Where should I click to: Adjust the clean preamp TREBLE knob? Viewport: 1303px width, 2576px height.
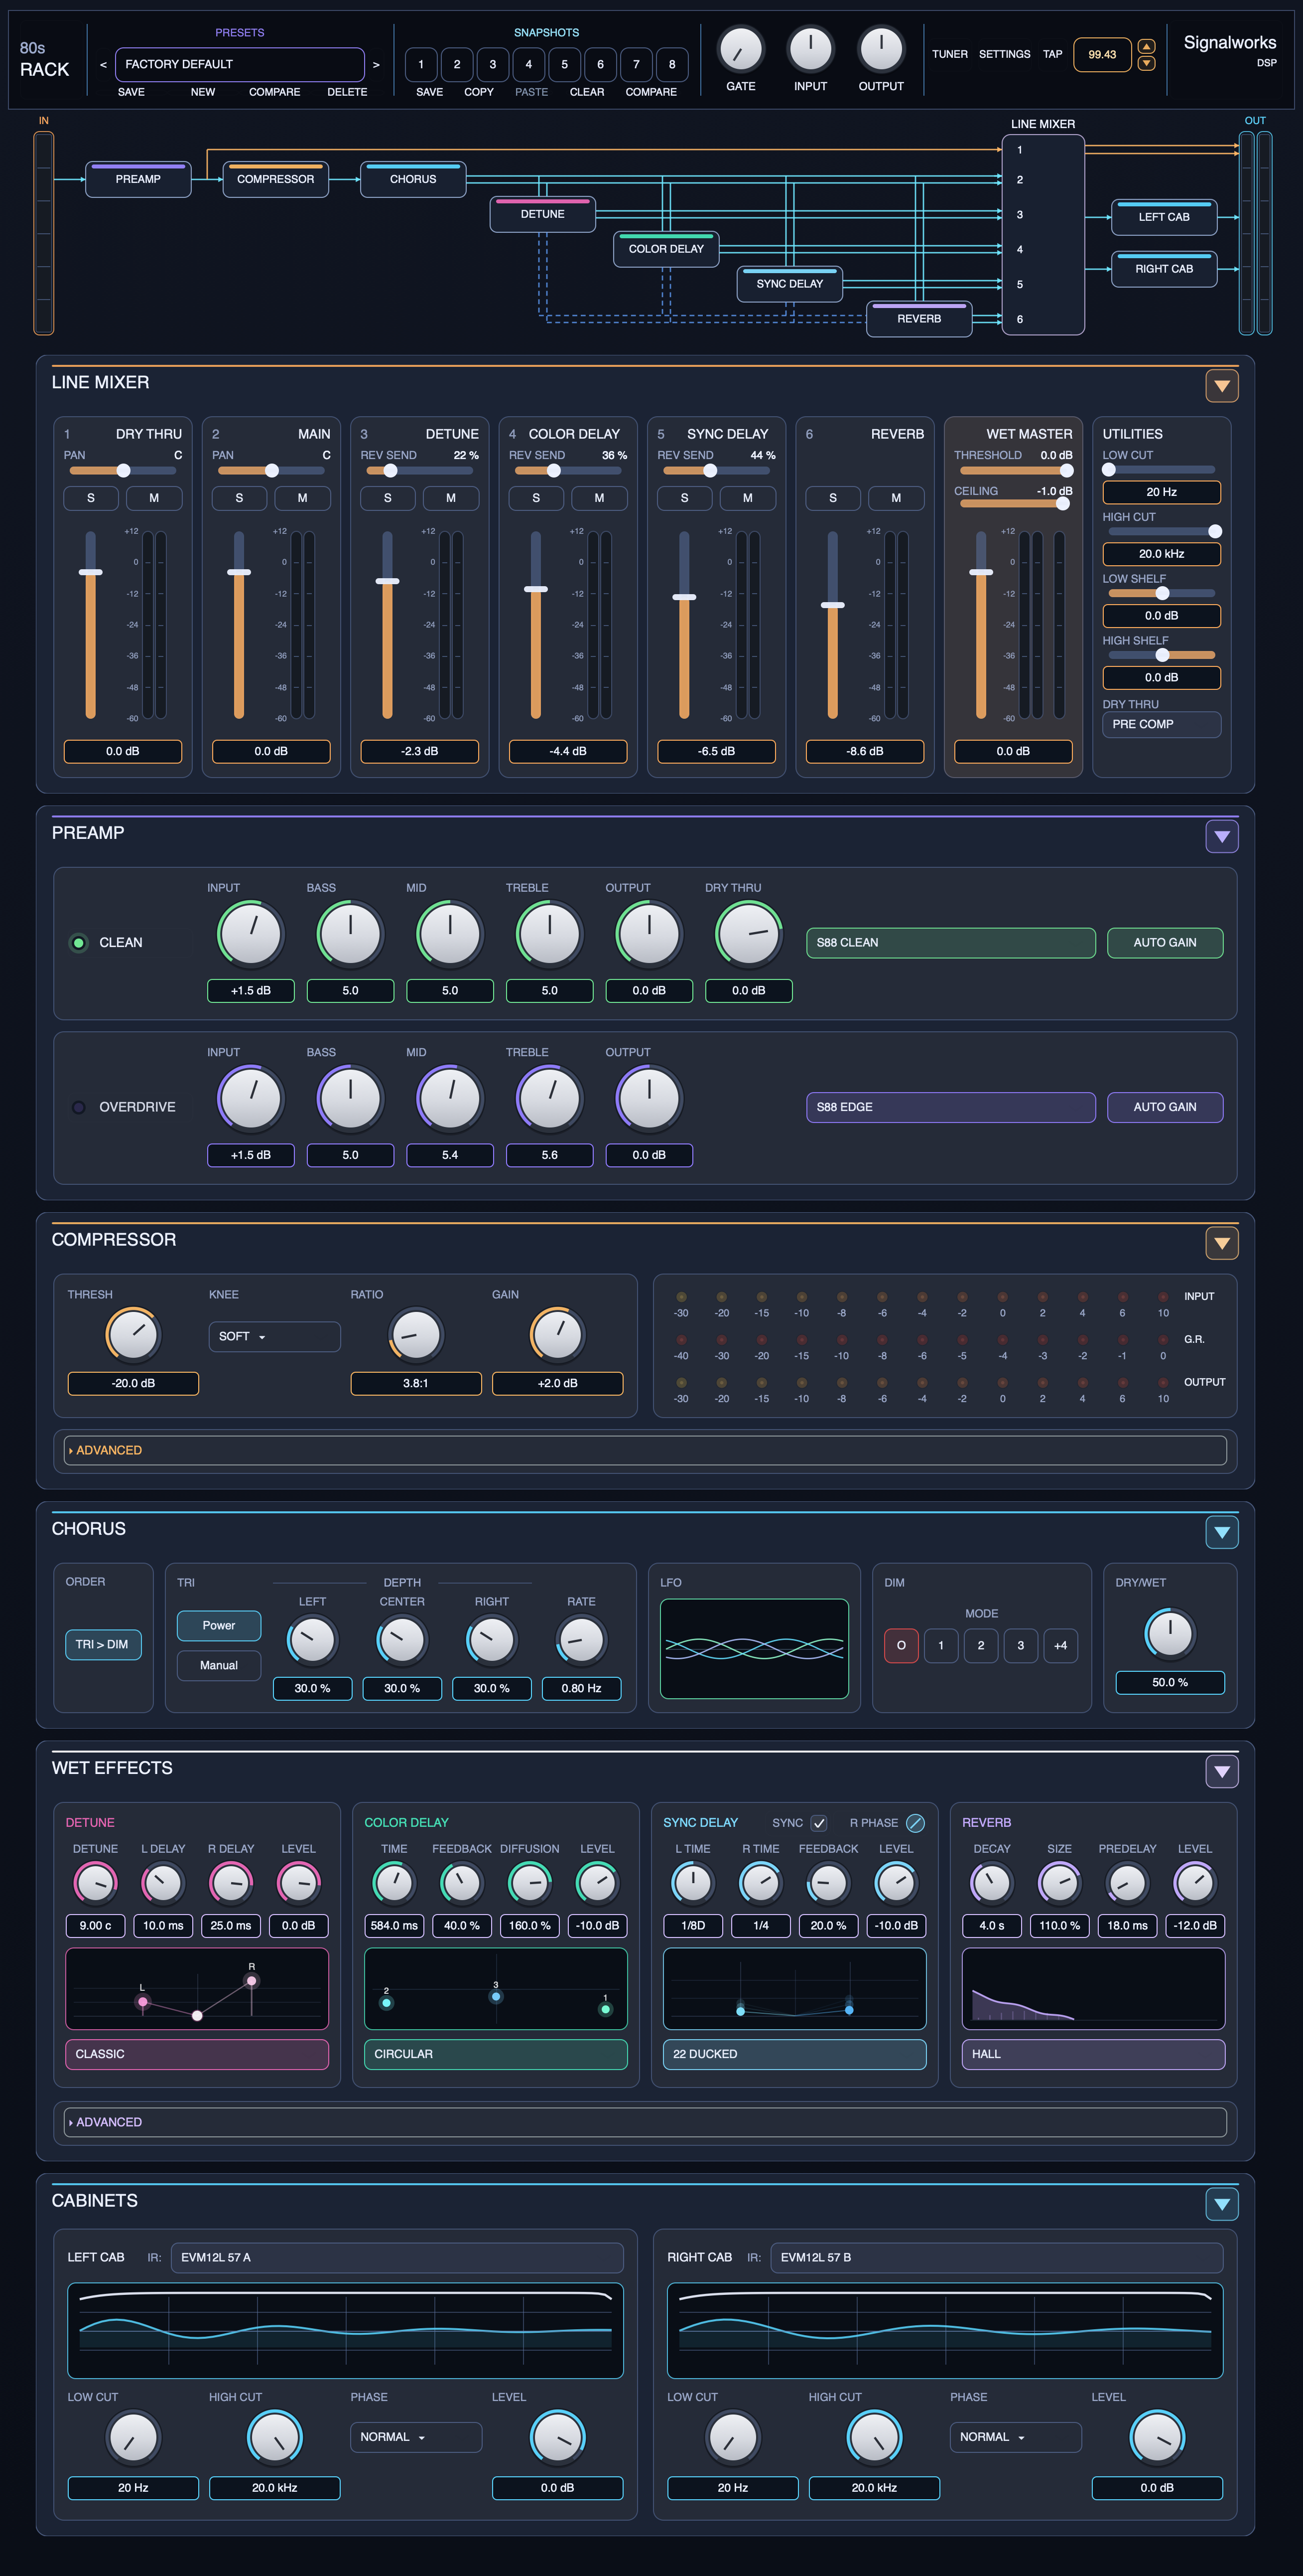point(549,934)
